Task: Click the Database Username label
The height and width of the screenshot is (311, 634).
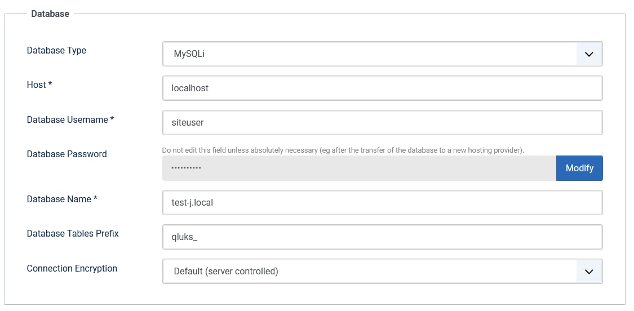Action: (x=67, y=119)
